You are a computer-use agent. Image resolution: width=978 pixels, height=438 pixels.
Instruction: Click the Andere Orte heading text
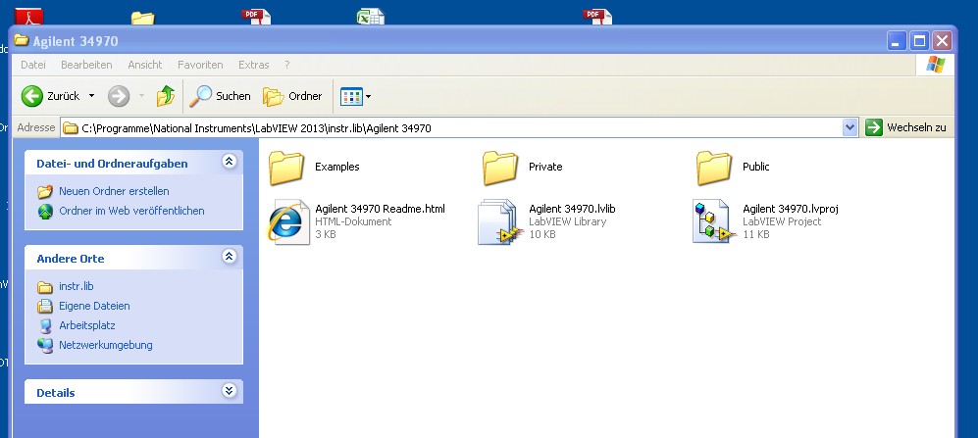[71, 259]
